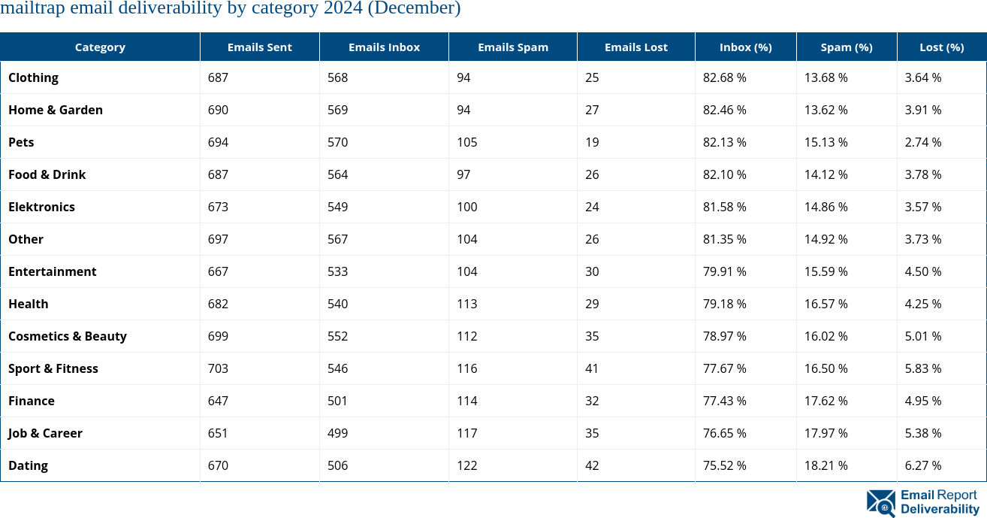Click Other emails lost value 26

[x=592, y=239]
